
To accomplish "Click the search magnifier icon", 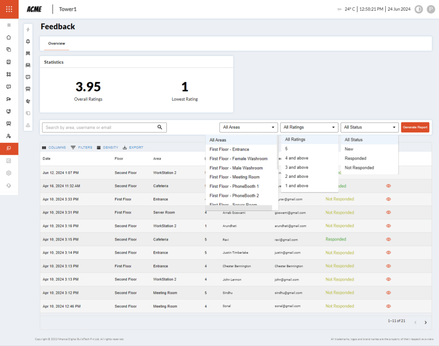I will pyautogui.click(x=160, y=127).
